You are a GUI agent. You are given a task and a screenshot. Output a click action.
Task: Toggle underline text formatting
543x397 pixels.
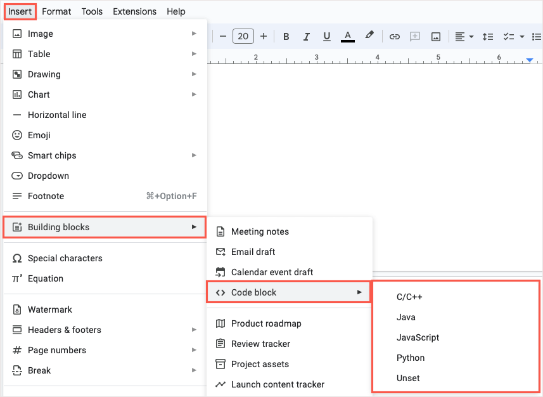tap(327, 37)
